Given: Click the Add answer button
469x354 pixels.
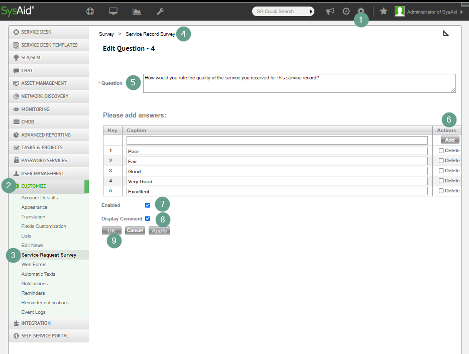Looking at the screenshot, I should click(x=450, y=140).
